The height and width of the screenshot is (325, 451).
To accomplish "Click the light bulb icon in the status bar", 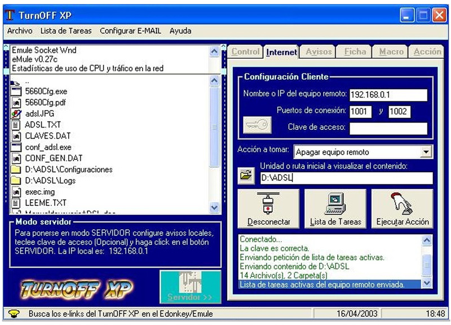I will click(x=14, y=314).
